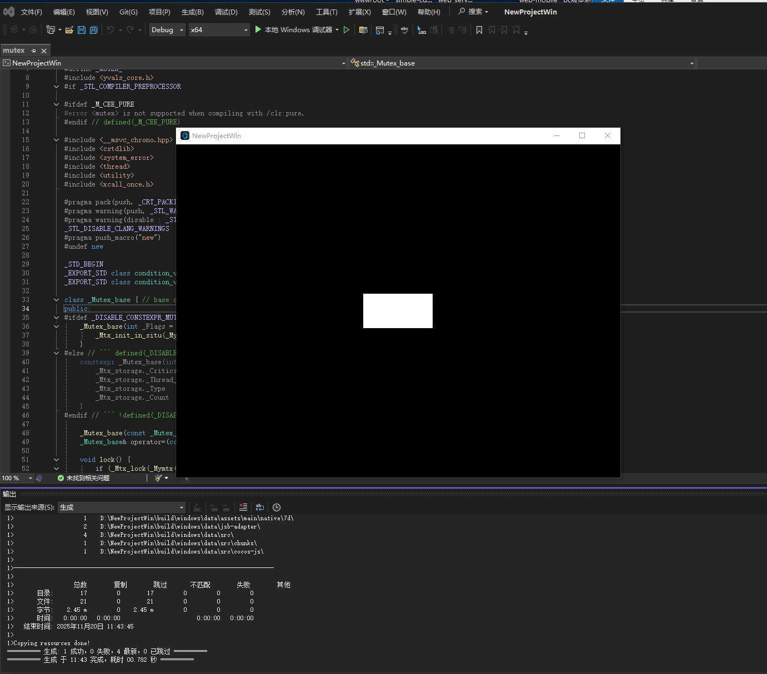This screenshot has height=674, width=767.
Task: Open the 调试(D) menu
Action: pyautogui.click(x=226, y=12)
